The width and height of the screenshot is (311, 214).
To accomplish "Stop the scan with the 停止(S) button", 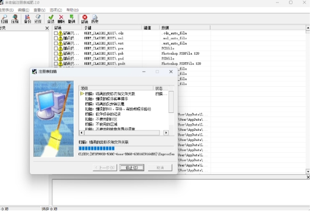I will [x=131, y=168].
